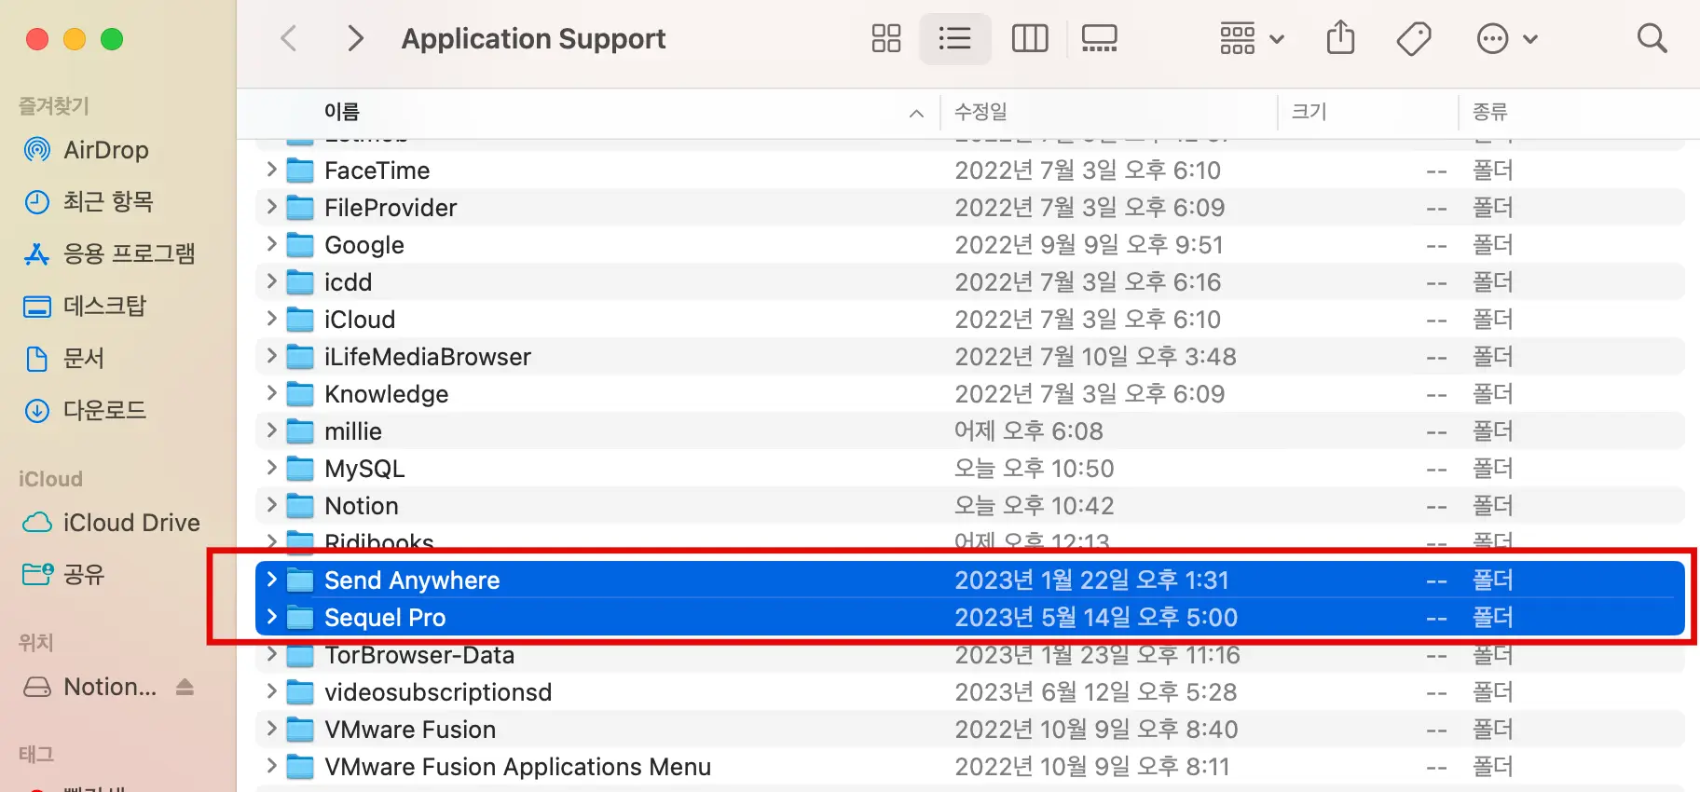The image size is (1700, 792).
Task: Go forward with the Finder forward arrow
Action: point(355,39)
